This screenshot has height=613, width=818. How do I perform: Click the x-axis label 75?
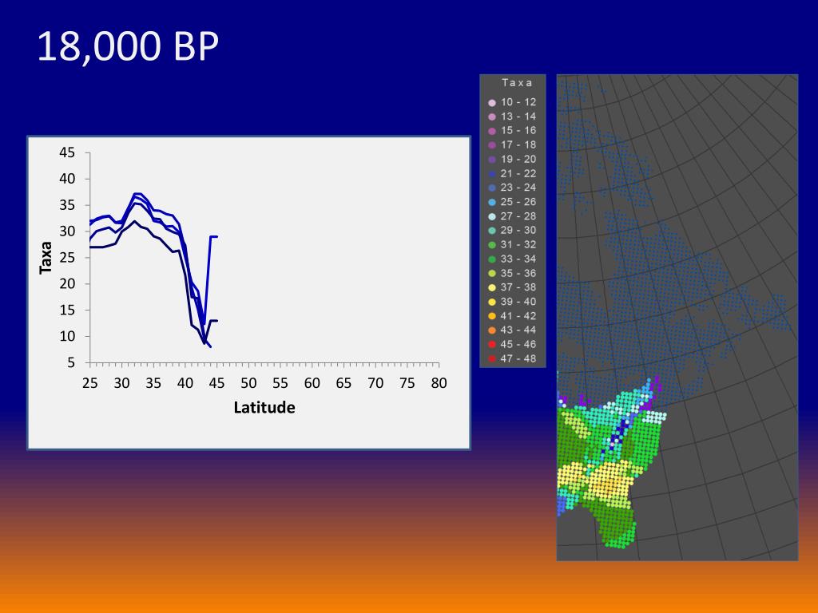(x=407, y=383)
